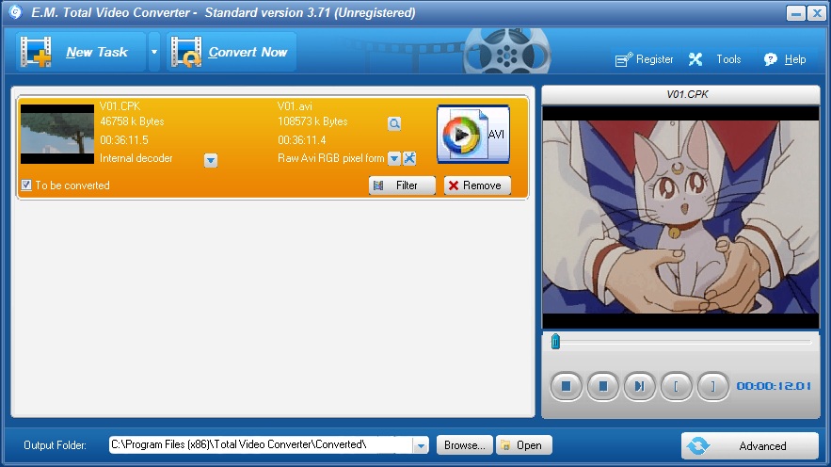The width and height of the screenshot is (831, 467).
Task: Expand the output folder path dropdown
Action: point(421,445)
